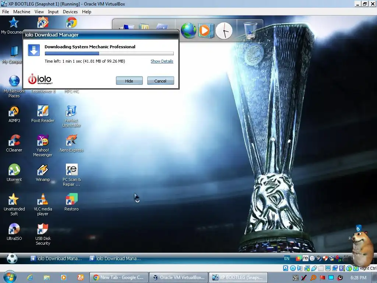Click the globe icon in the dock
The width and height of the screenshot is (377, 283).
coord(188,31)
